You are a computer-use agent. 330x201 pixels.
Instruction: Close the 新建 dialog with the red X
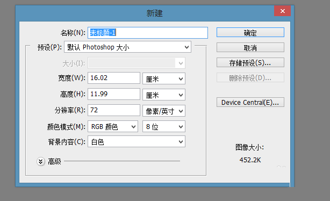283,11
